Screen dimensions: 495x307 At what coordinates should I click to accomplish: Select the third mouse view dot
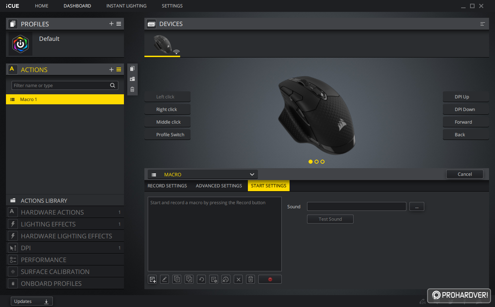pos(323,161)
